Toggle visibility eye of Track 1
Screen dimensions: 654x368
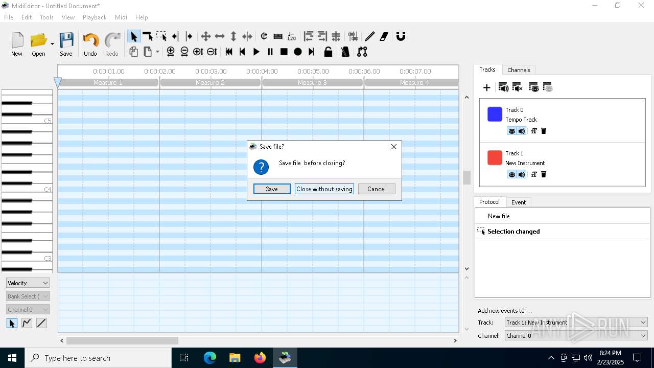coord(511,175)
